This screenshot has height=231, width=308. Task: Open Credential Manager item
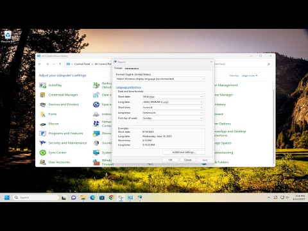click(63, 95)
